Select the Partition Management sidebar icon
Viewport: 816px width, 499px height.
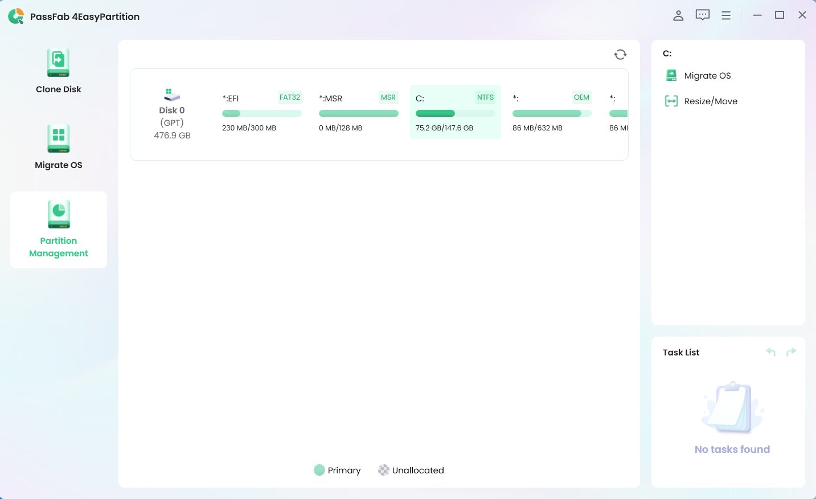(x=58, y=215)
